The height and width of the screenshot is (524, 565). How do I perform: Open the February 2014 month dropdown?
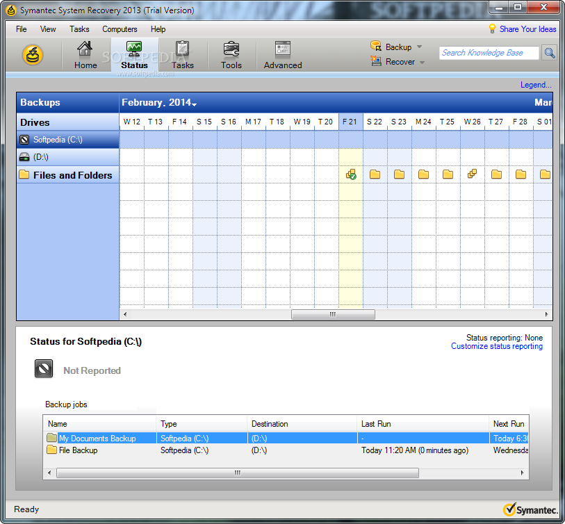point(159,103)
